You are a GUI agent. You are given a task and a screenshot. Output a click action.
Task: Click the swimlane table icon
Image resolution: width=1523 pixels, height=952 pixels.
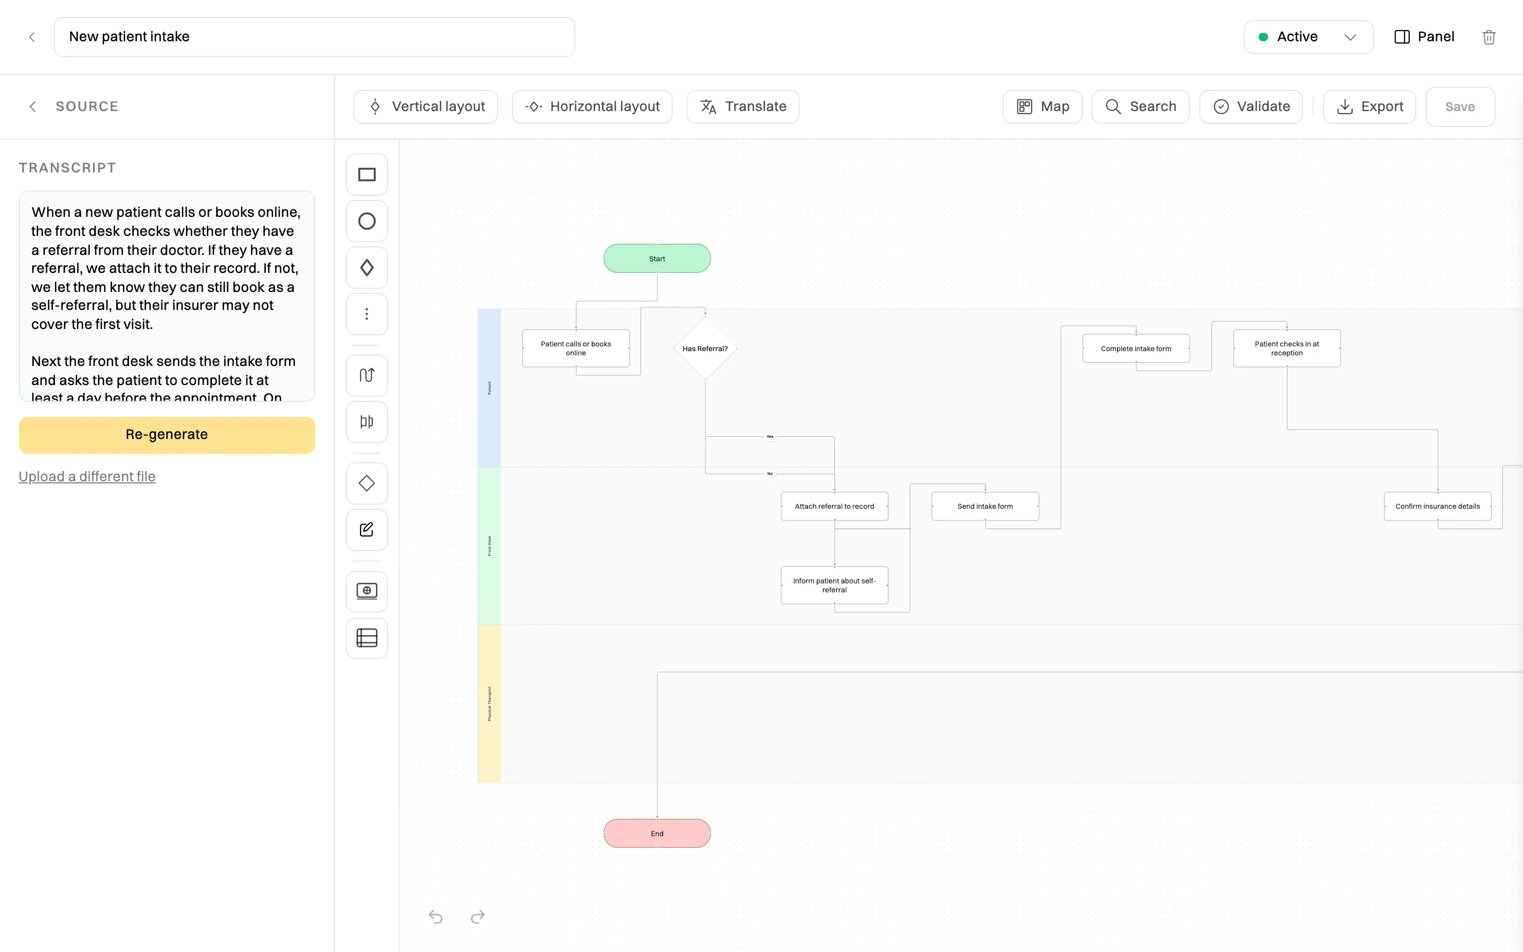point(367,638)
